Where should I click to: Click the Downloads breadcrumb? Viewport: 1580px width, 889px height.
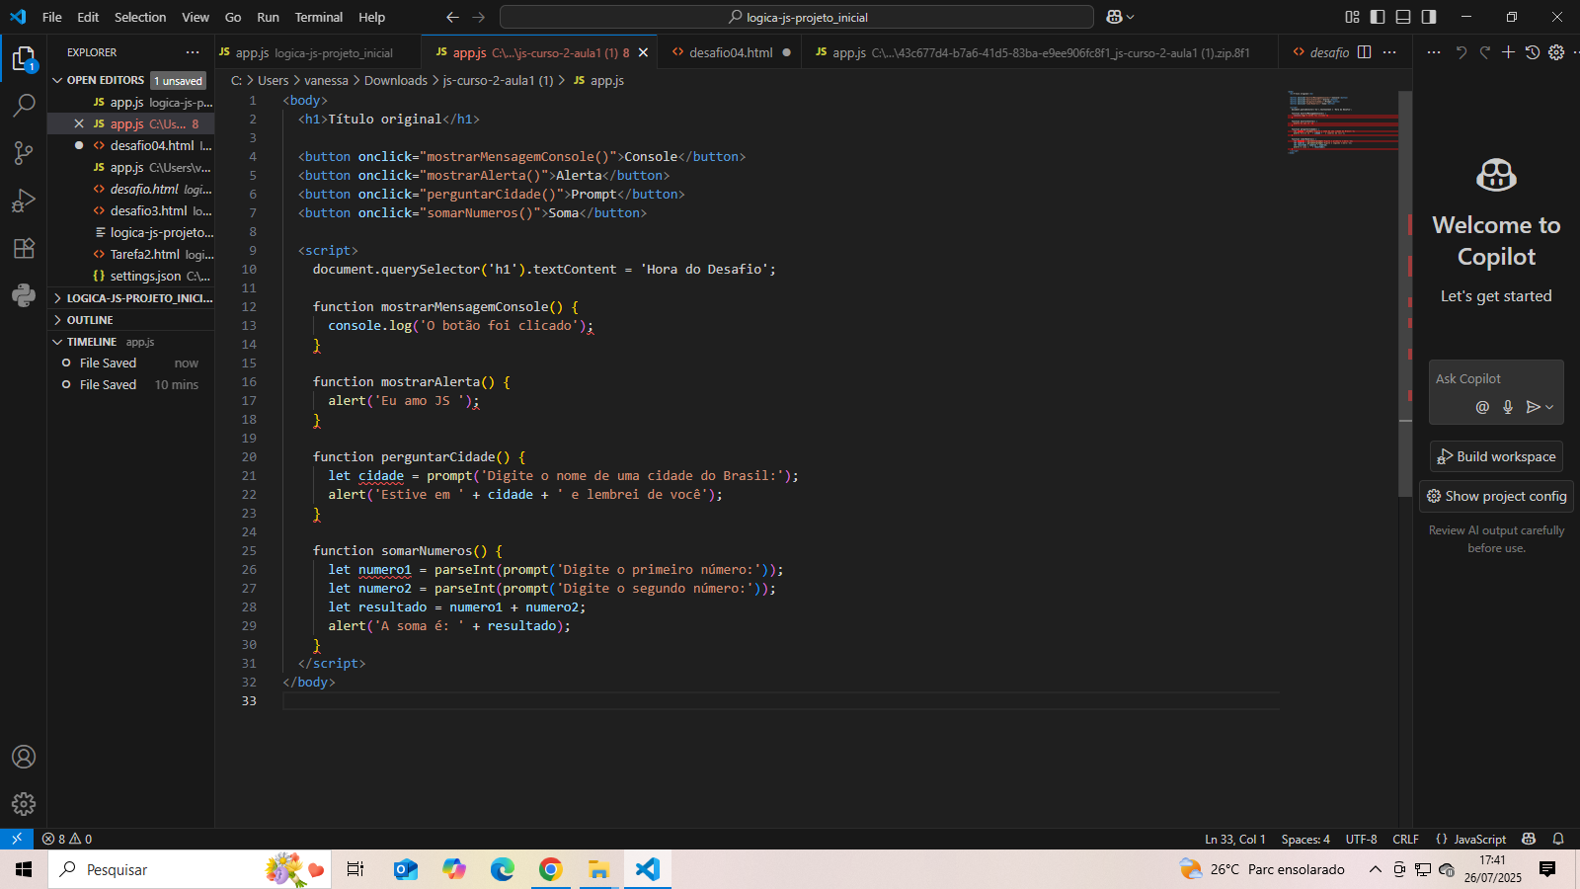click(x=396, y=81)
